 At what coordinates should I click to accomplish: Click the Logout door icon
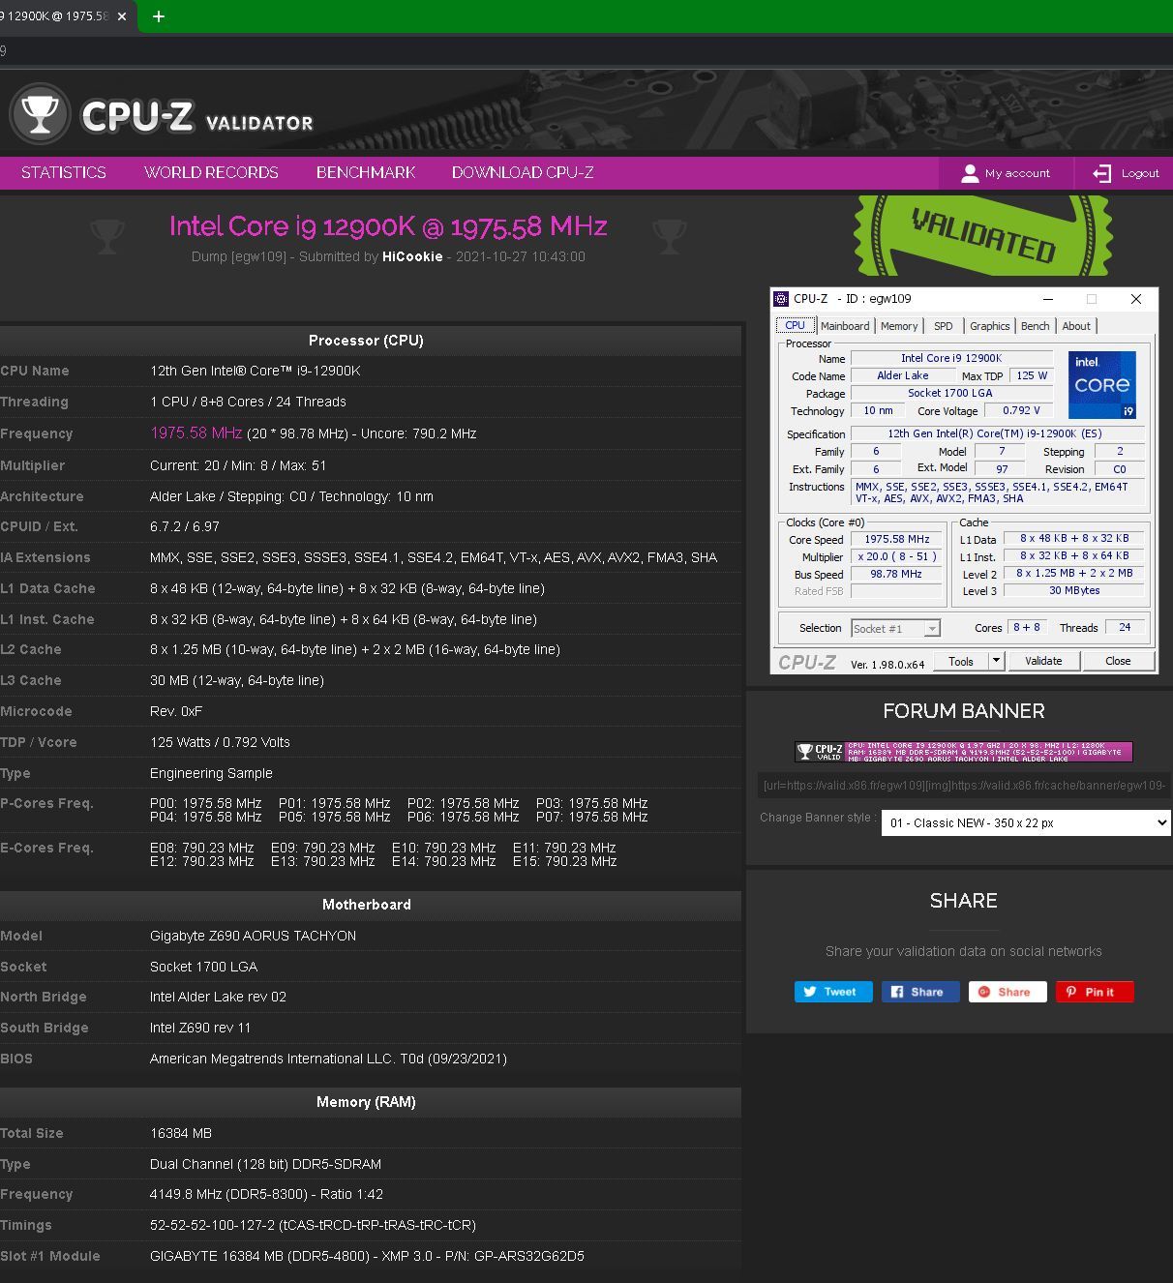click(x=1101, y=173)
